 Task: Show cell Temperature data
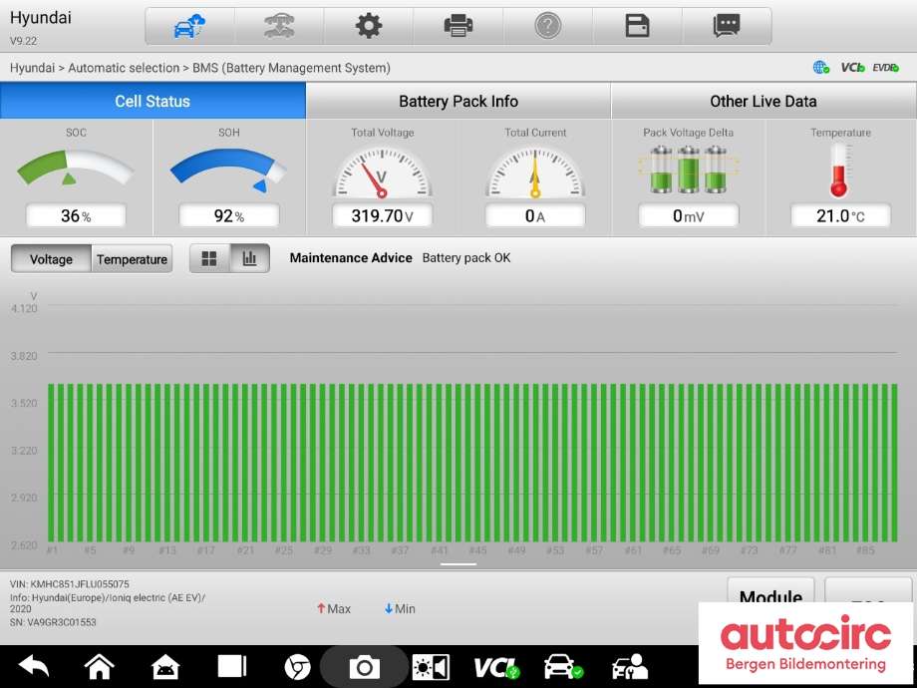133,259
